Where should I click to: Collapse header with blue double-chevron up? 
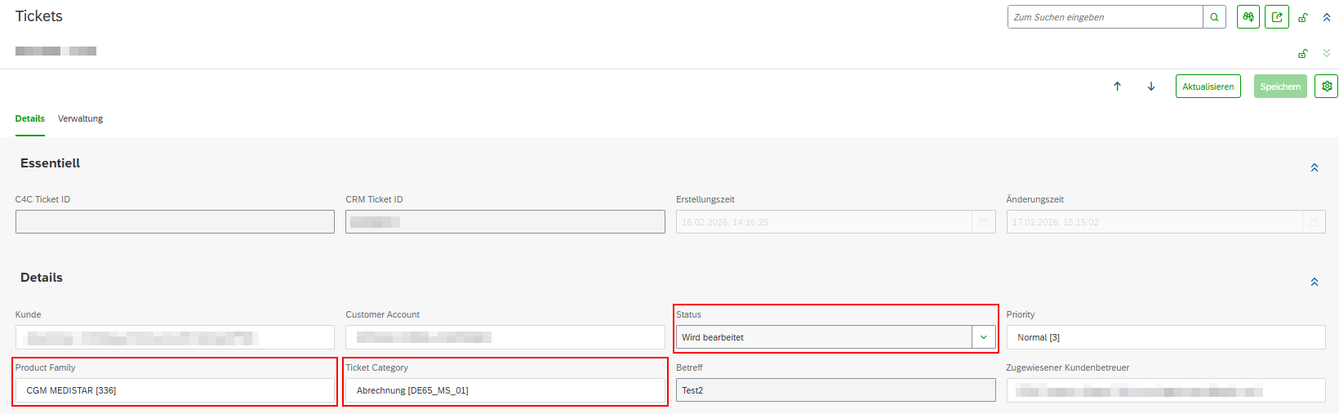point(1327,18)
